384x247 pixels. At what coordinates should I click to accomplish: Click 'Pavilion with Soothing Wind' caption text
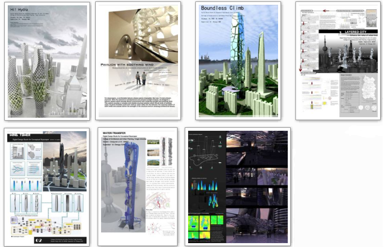127,65
